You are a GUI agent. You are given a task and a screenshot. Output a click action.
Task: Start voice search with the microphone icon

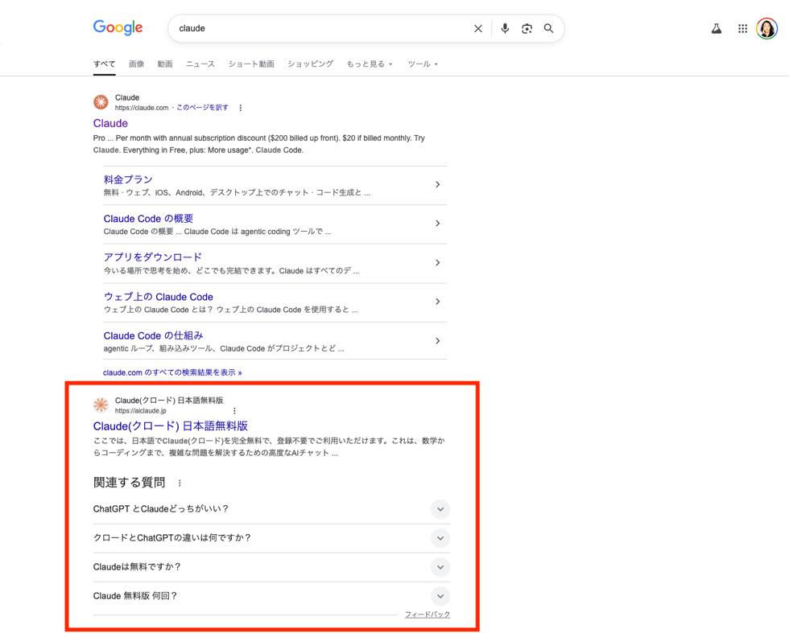point(505,29)
